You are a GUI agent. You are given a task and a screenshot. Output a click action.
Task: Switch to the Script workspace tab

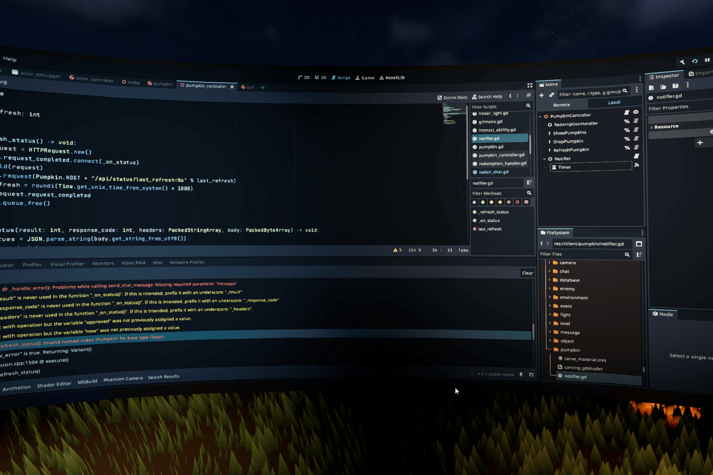tap(341, 78)
